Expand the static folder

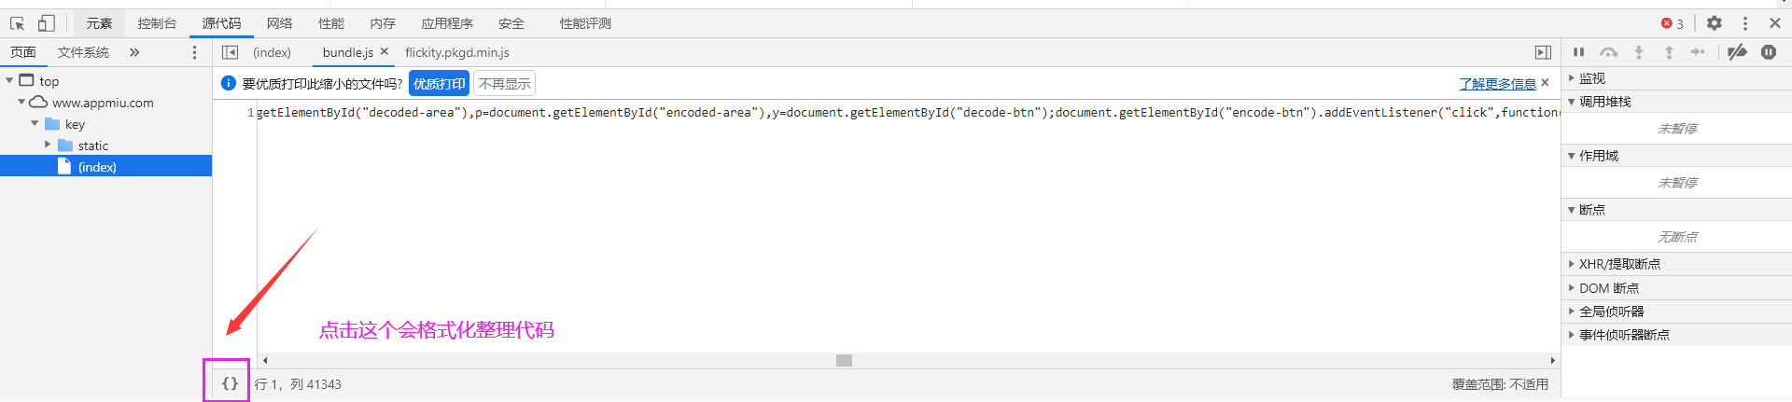(x=49, y=145)
